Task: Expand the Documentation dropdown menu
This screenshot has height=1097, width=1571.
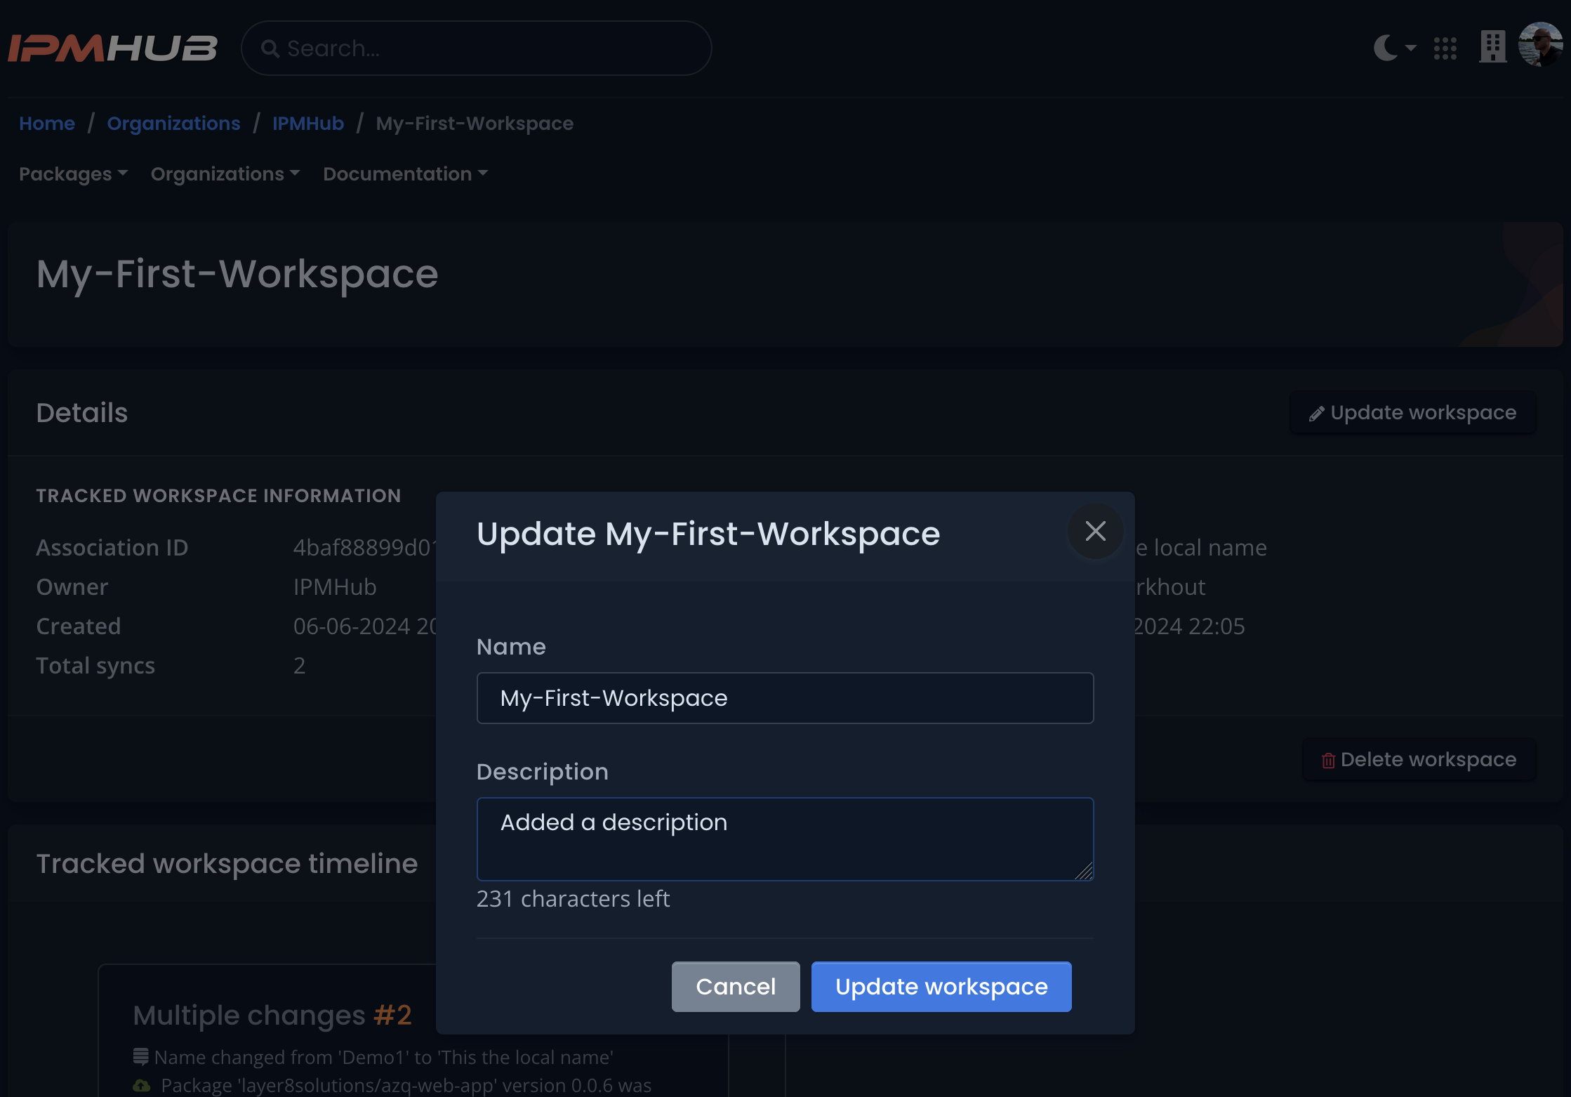Action: click(x=405, y=173)
